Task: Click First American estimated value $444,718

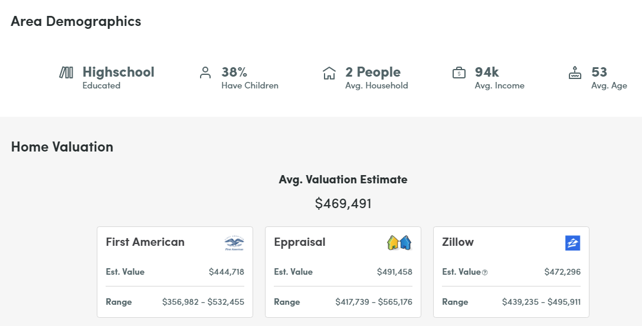Action: click(226, 272)
